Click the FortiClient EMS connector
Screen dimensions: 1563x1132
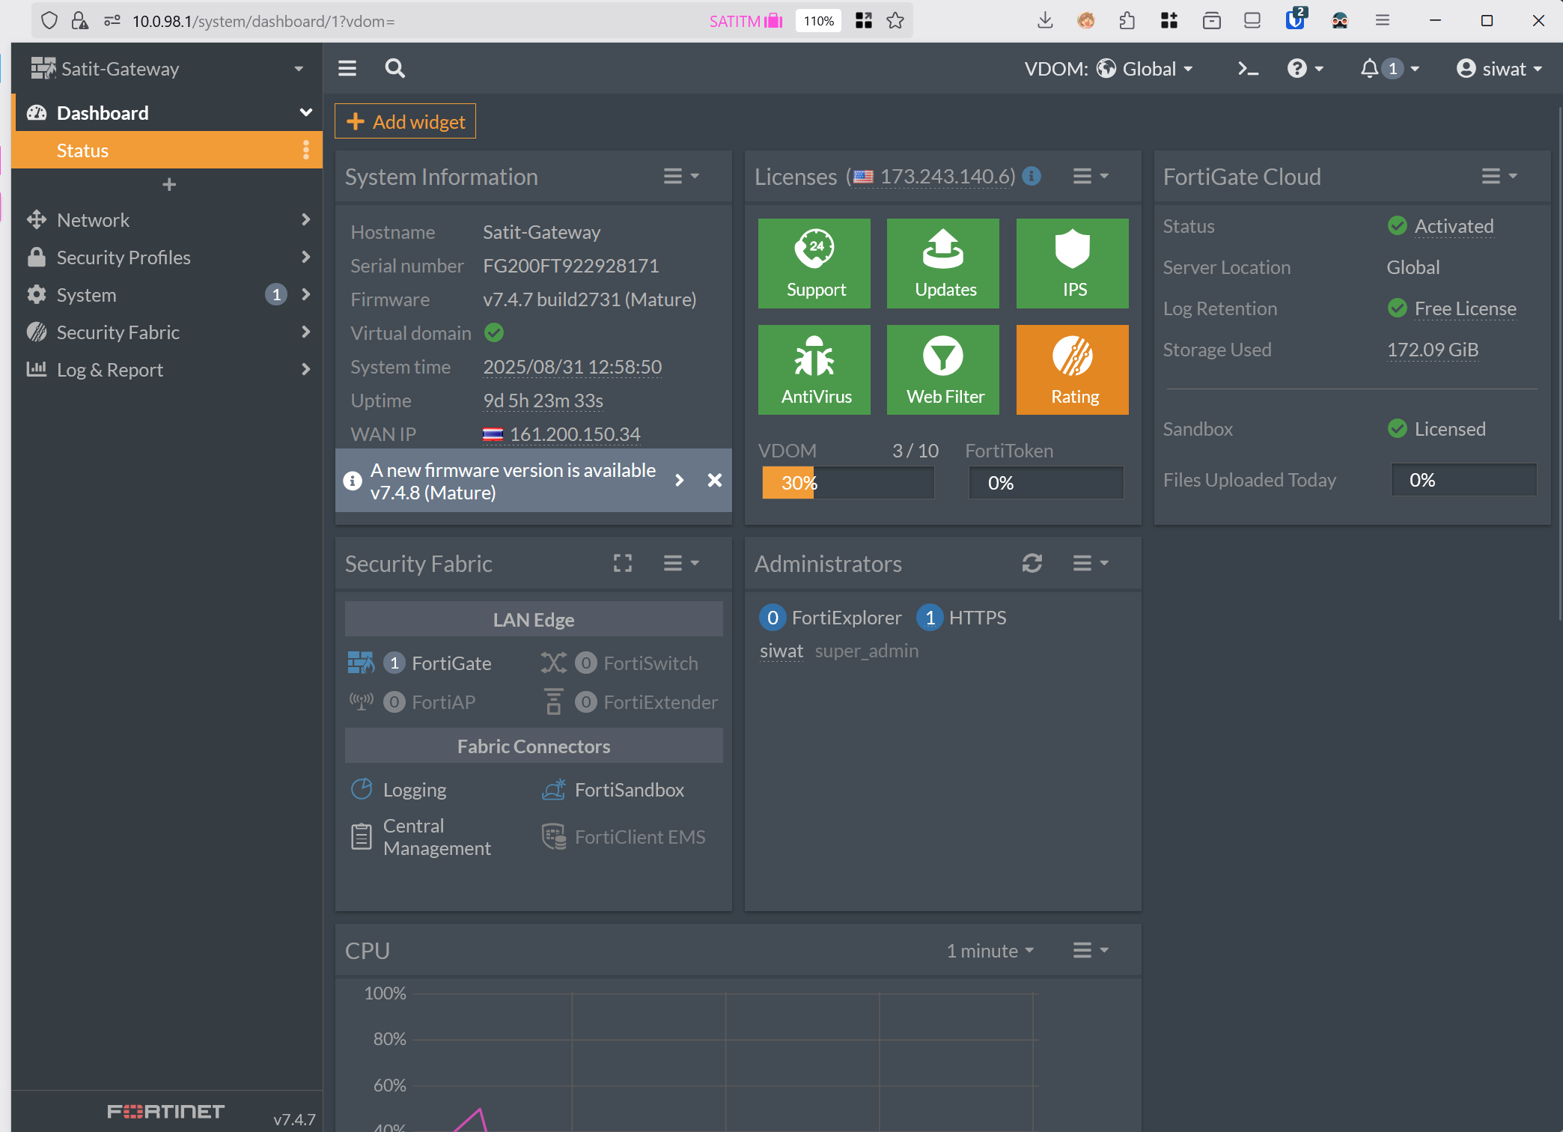[x=624, y=837]
